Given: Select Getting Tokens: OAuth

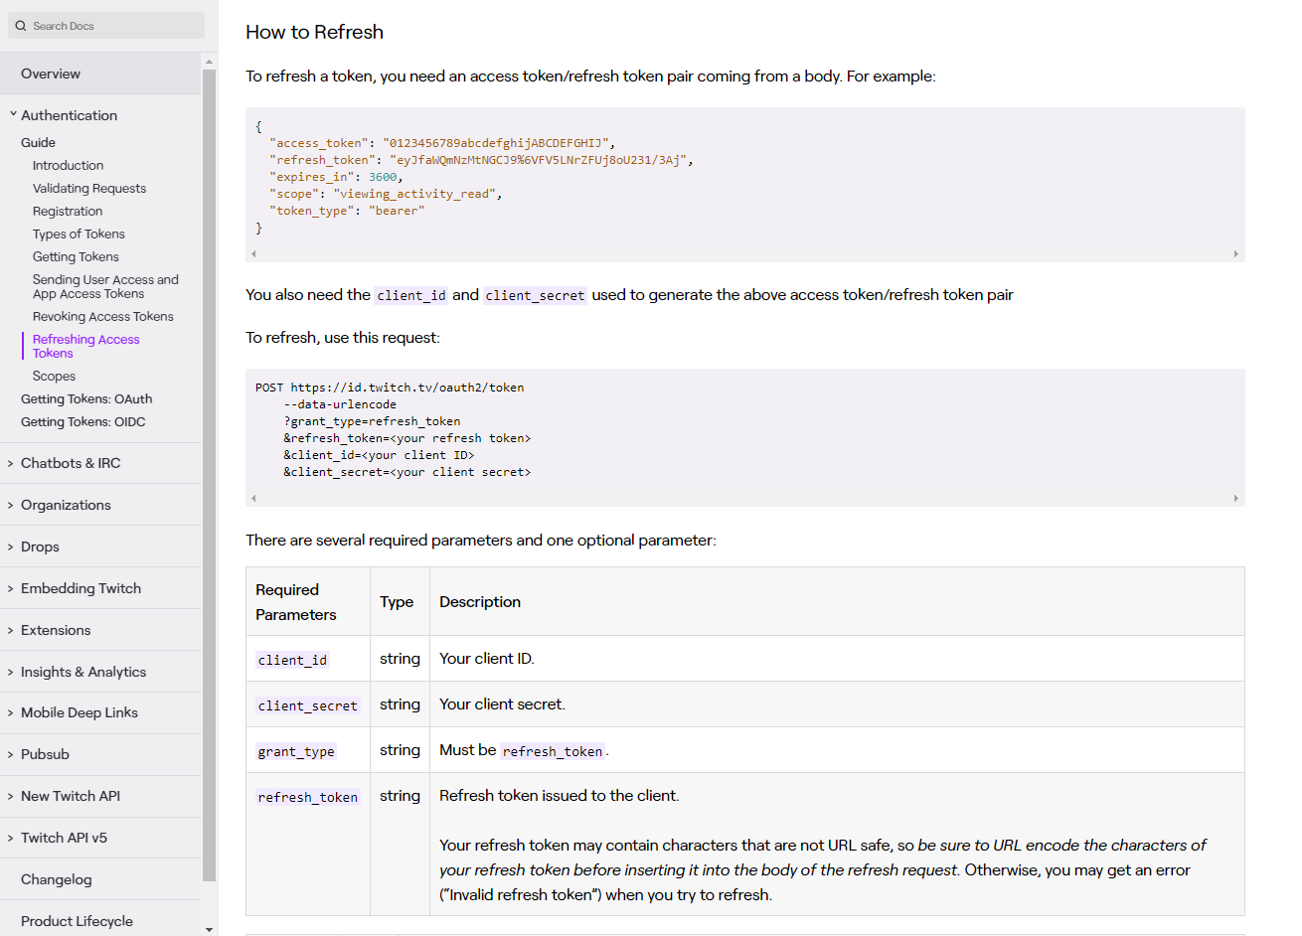Looking at the screenshot, I should point(86,398).
